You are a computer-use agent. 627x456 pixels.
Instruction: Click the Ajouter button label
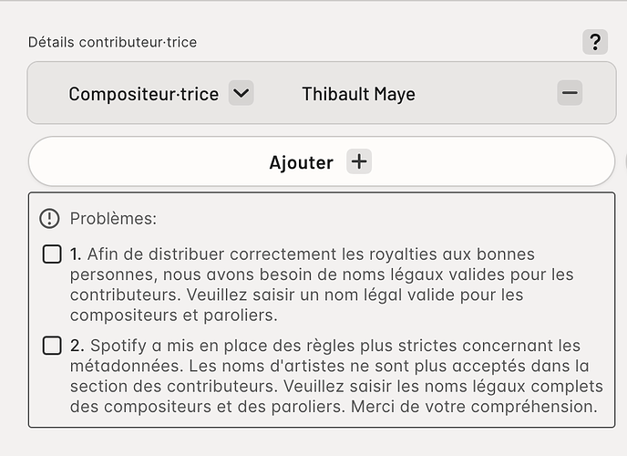point(301,162)
